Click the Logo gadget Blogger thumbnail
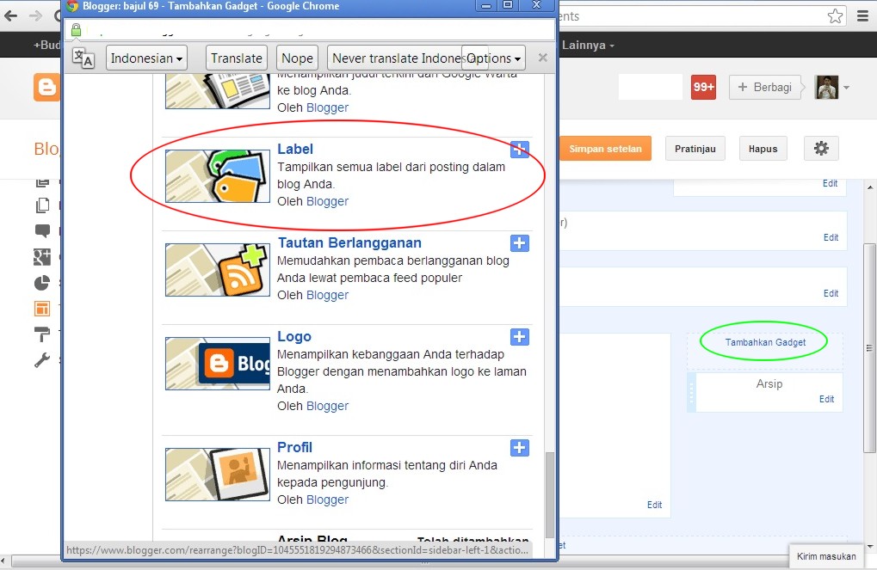Viewport: 877px width, 570px height. (218, 363)
